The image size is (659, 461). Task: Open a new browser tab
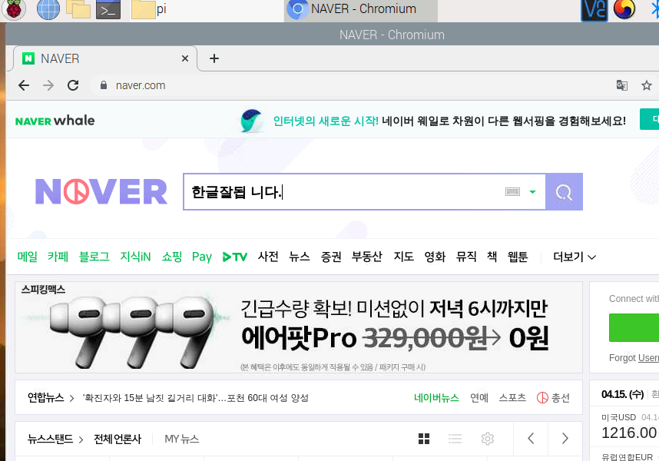(214, 58)
